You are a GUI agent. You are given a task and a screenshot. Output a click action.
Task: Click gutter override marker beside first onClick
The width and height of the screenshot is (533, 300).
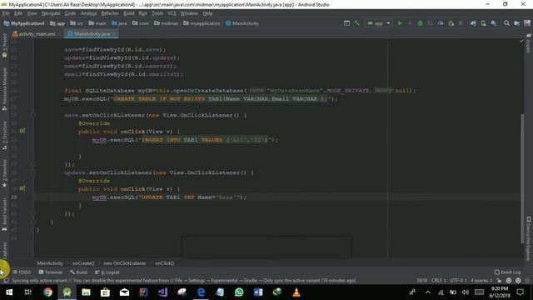pyautogui.click(x=22, y=131)
